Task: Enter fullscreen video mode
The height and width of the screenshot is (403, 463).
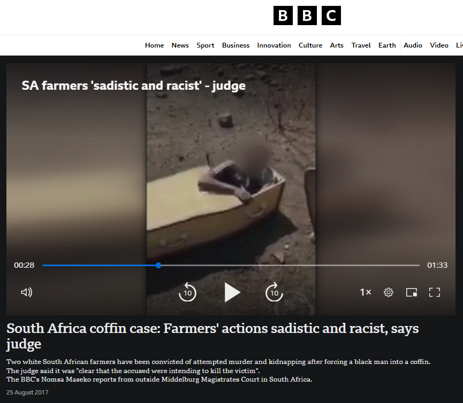Action: (434, 292)
